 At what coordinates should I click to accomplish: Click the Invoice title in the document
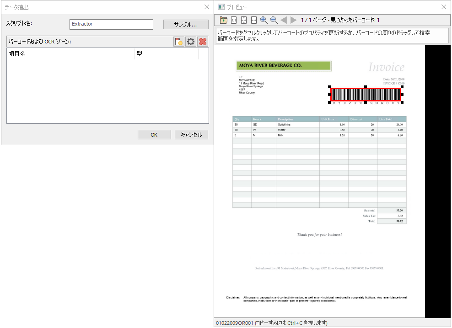coord(386,67)
